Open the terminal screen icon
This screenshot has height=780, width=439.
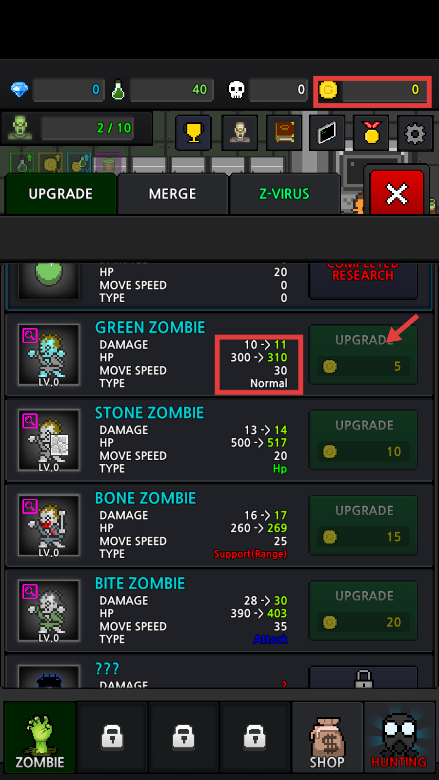click(x=327, y=133)
